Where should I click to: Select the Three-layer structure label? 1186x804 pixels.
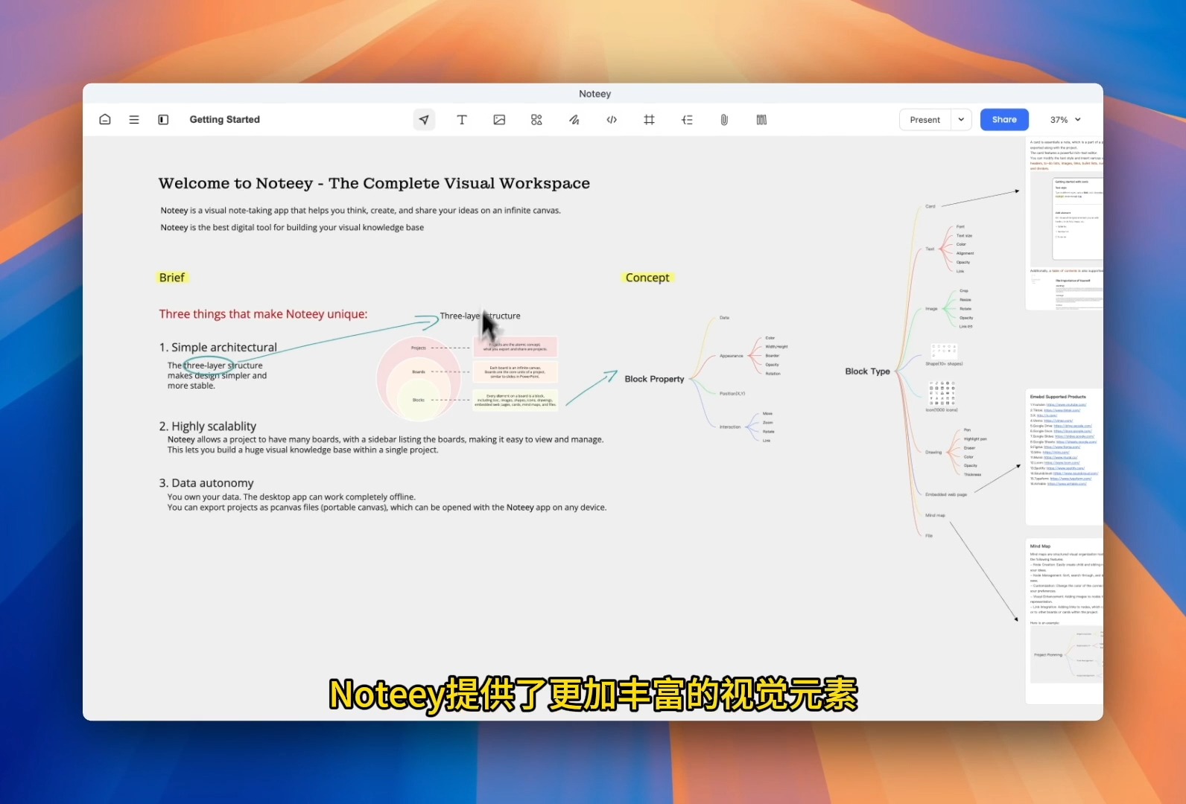480,316
